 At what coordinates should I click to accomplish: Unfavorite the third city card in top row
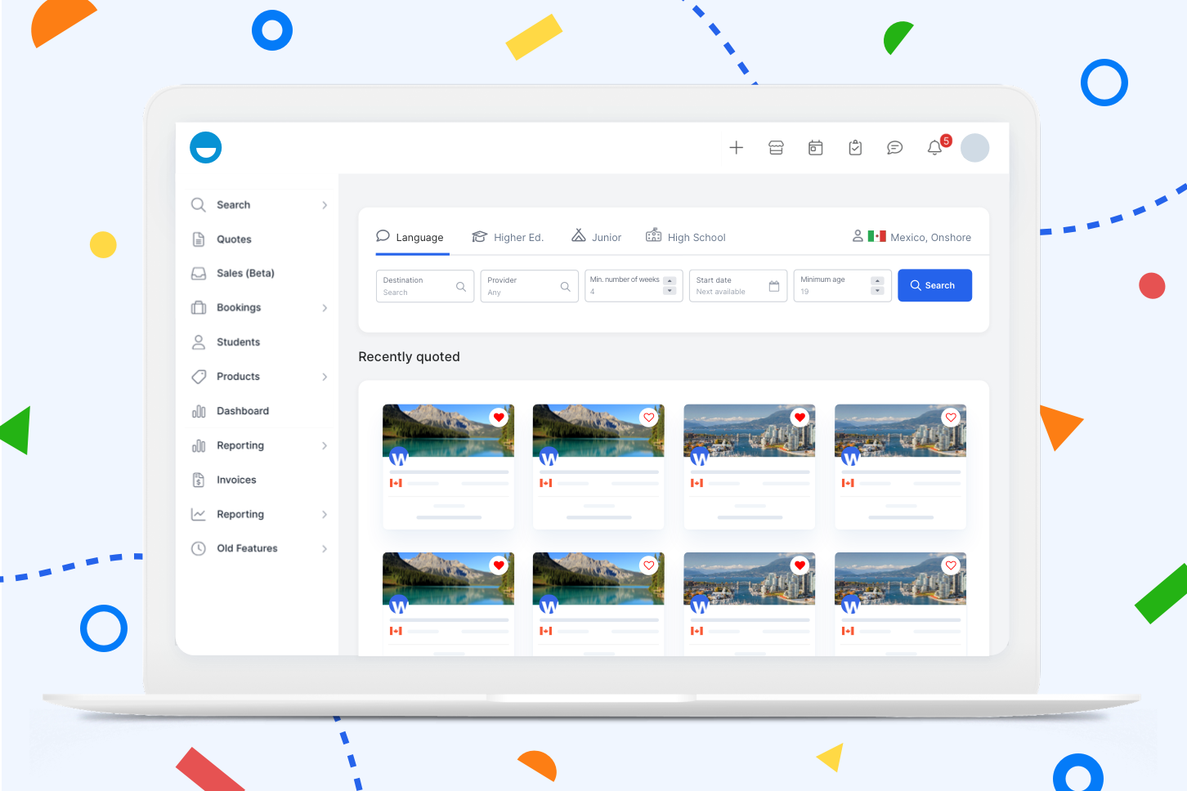tap(800, 418)
